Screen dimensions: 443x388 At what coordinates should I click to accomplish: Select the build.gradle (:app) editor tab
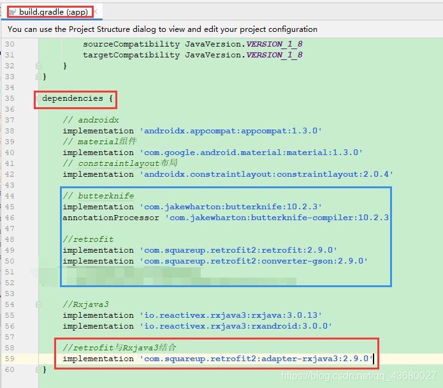click(x=52, y=12)
